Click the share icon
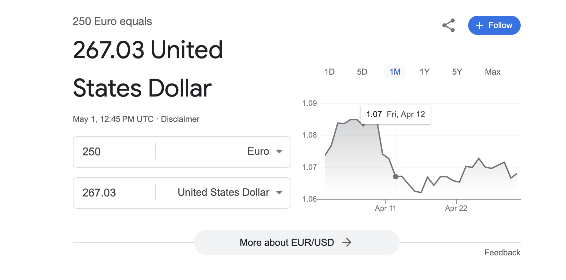Image resolution: width=566 pixels, height=280 pixels. tap(449, 25)
